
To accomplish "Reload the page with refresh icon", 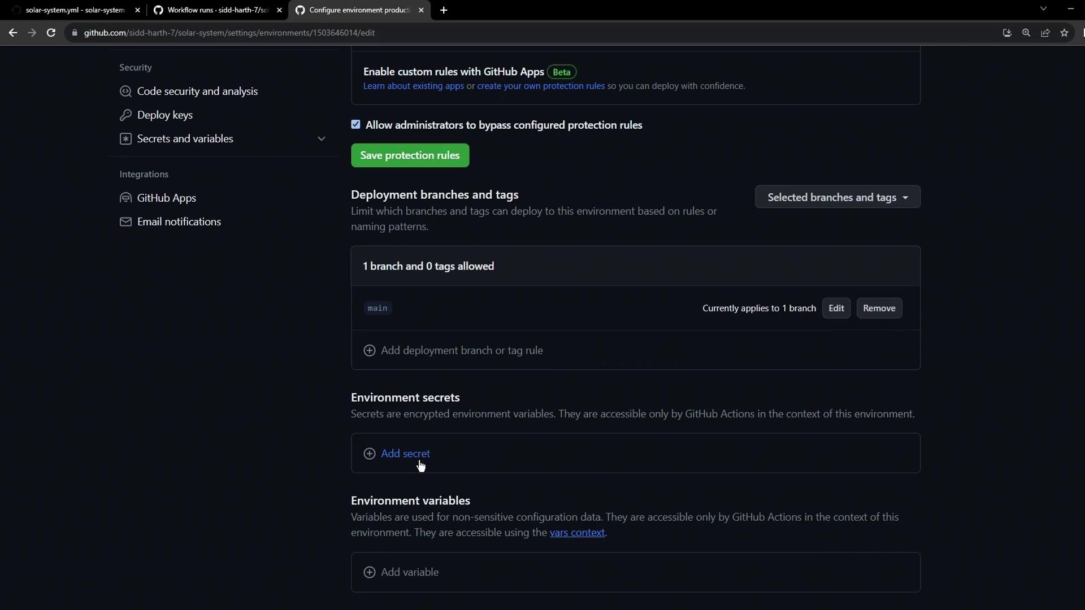I will click(x=51, y=33).
